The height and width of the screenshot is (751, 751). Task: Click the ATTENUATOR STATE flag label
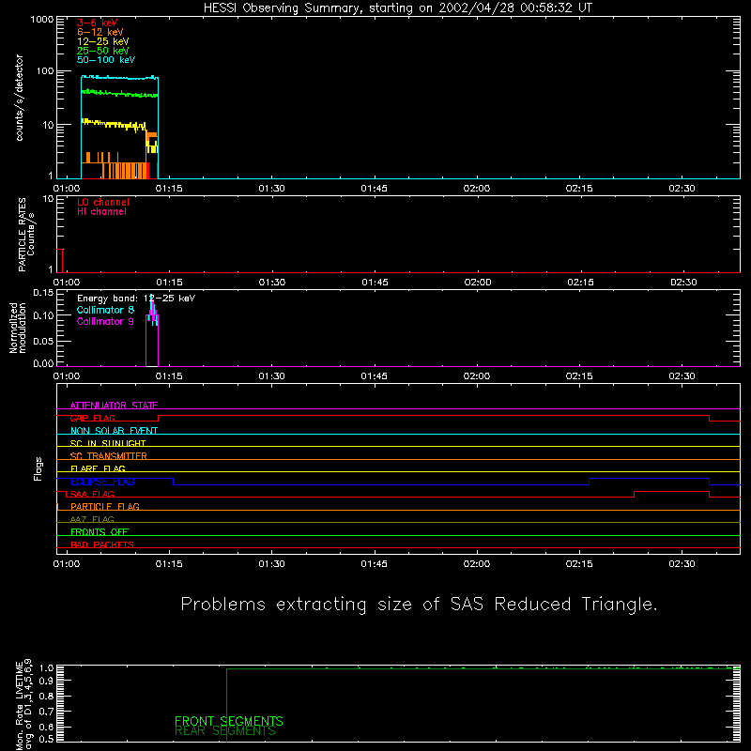(x=114, y=406)
